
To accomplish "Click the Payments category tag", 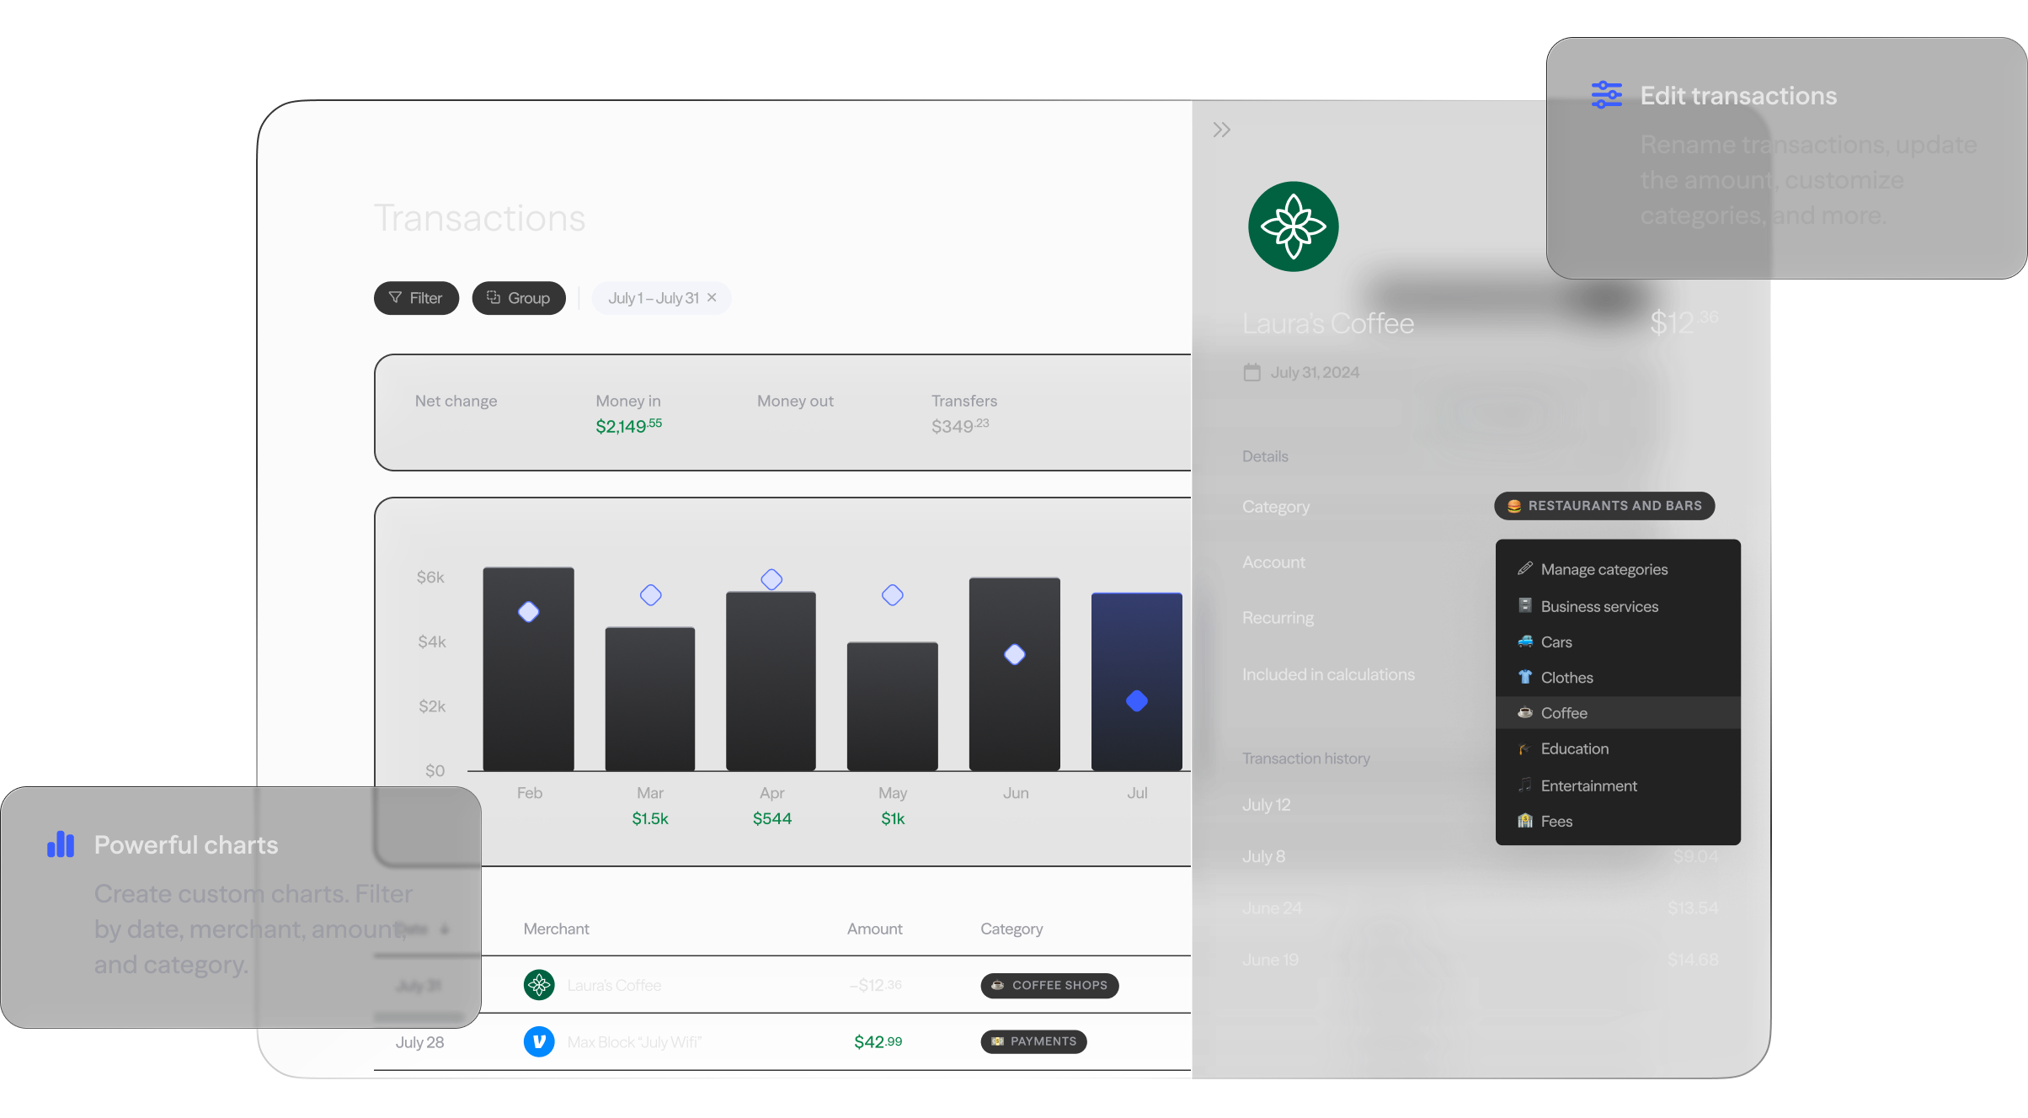I will [x=1033, y=1041].
